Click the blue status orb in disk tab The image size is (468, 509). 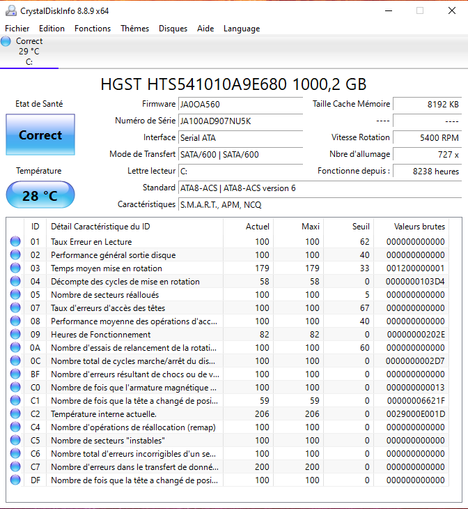[x=6, y=41]
